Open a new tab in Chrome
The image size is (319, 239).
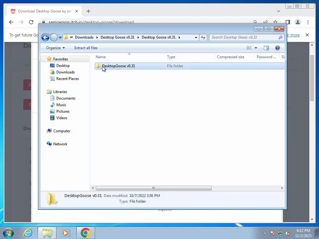tap(88, 11)
